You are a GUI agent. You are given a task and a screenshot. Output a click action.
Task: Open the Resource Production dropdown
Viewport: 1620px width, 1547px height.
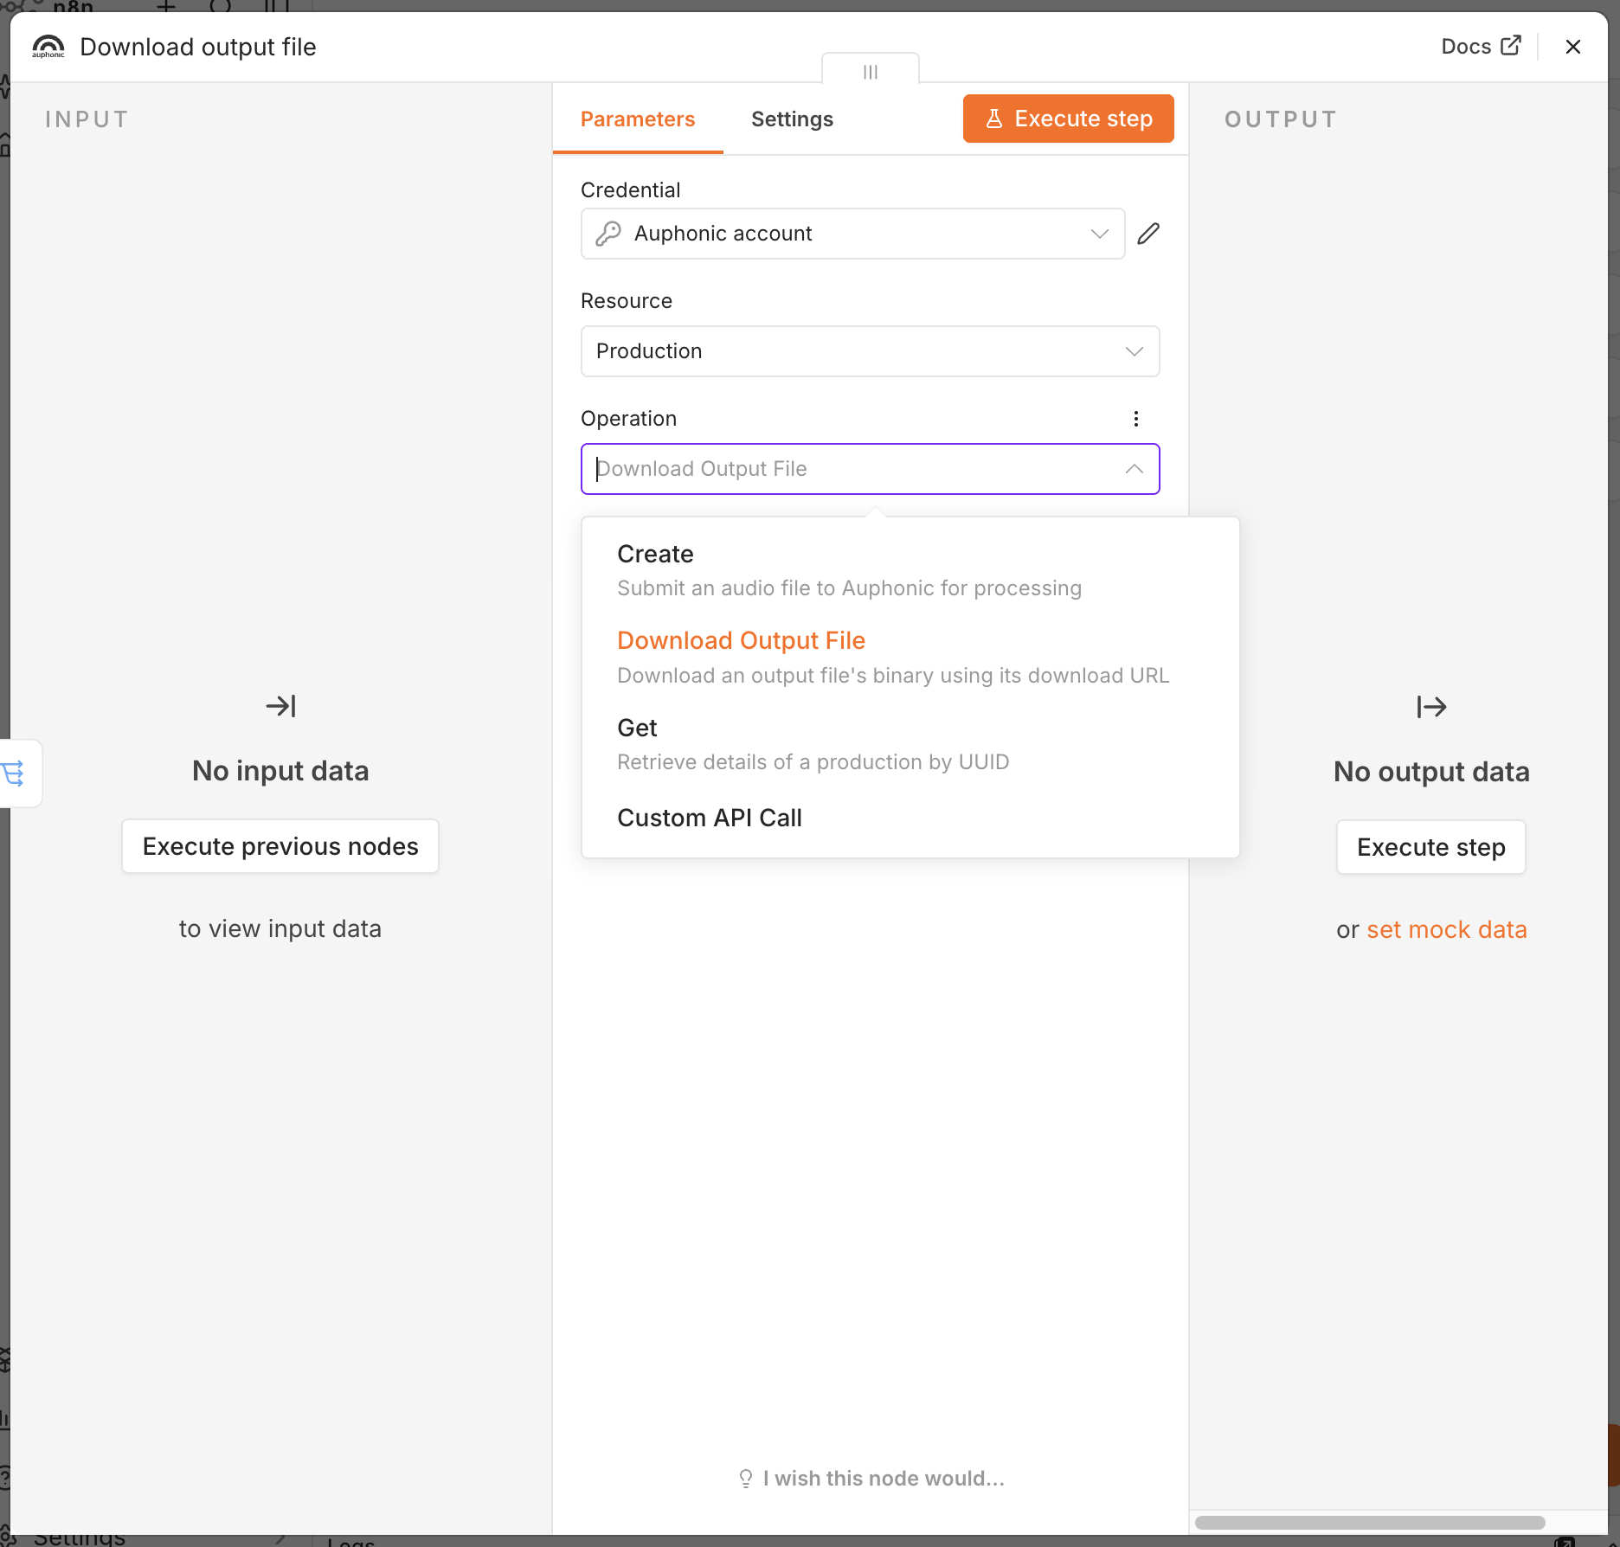point(870,351)
